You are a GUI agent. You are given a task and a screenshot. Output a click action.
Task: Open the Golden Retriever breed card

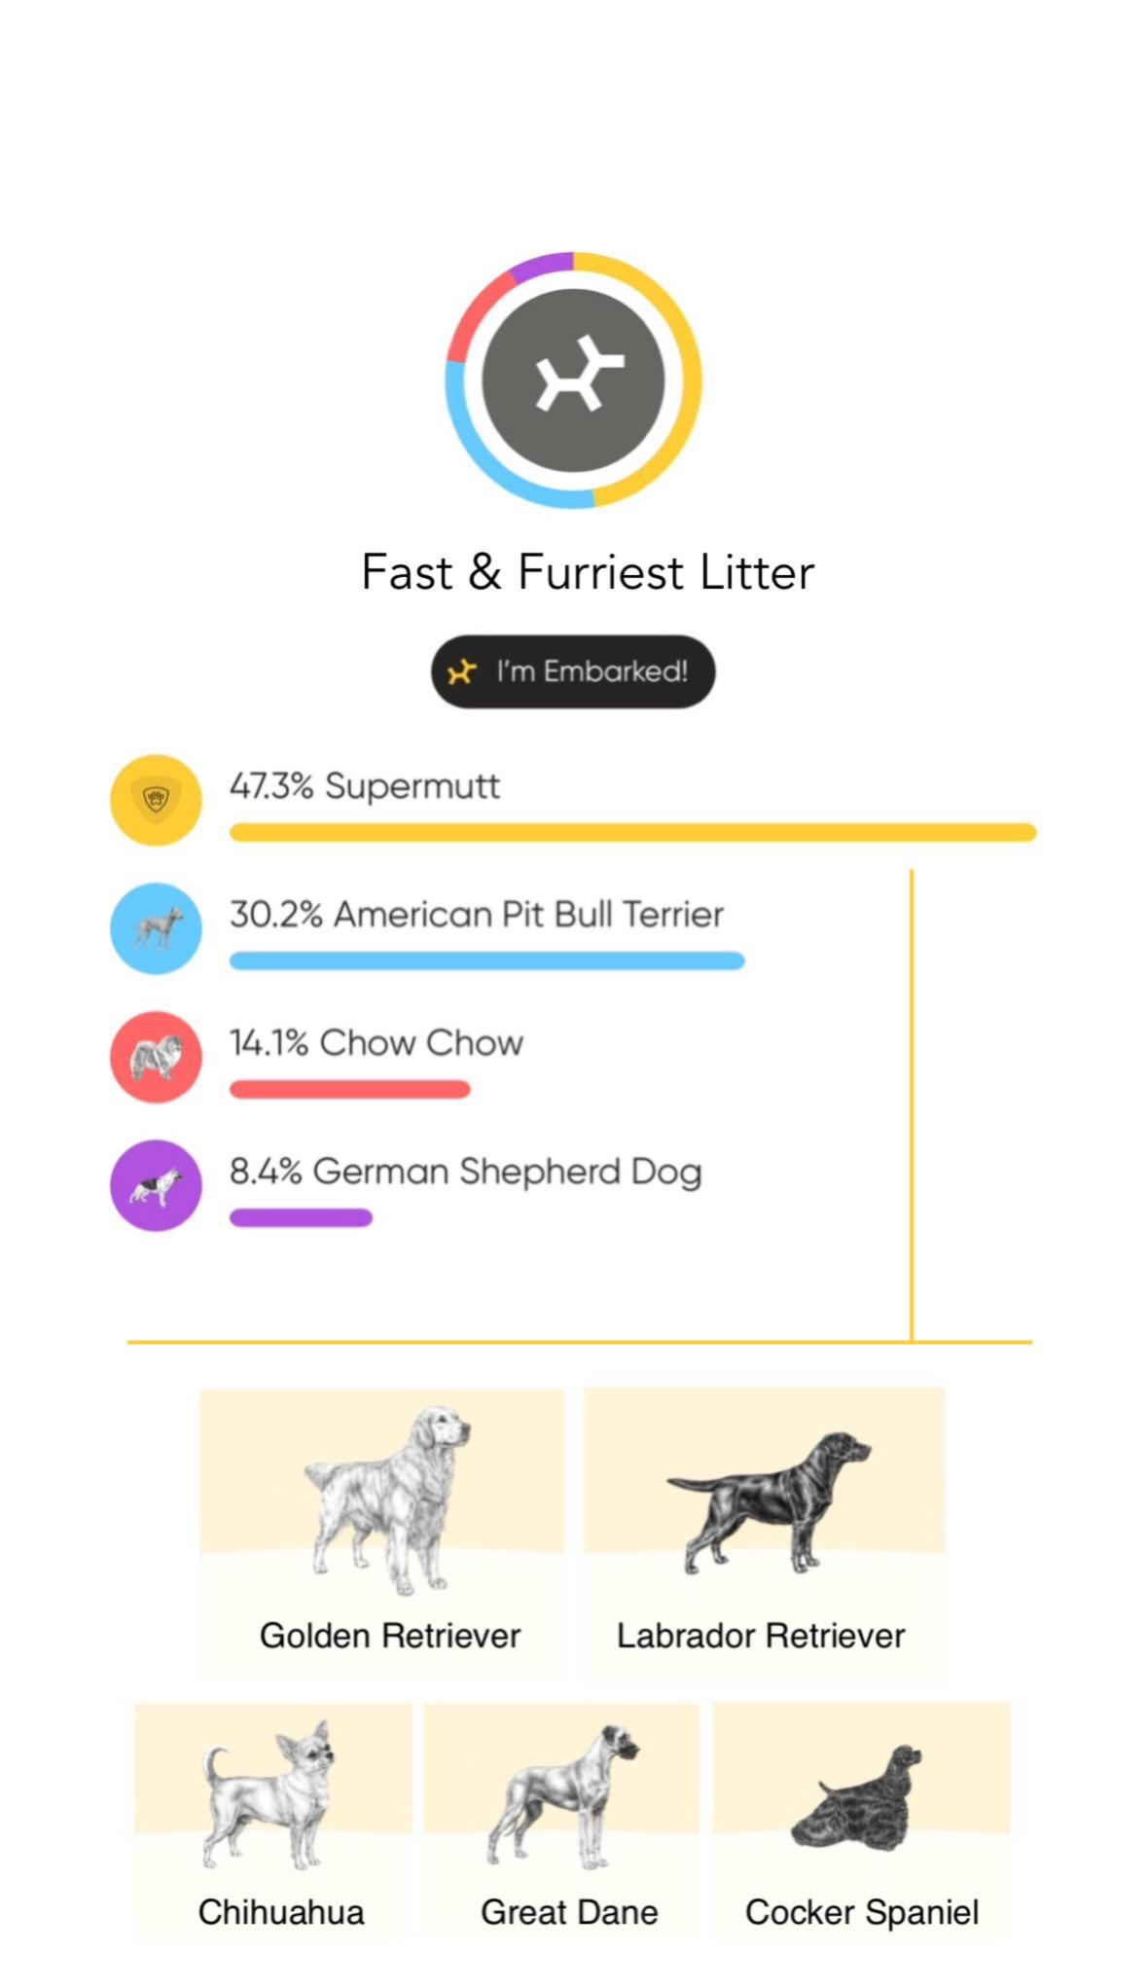tap(382, 1533)
